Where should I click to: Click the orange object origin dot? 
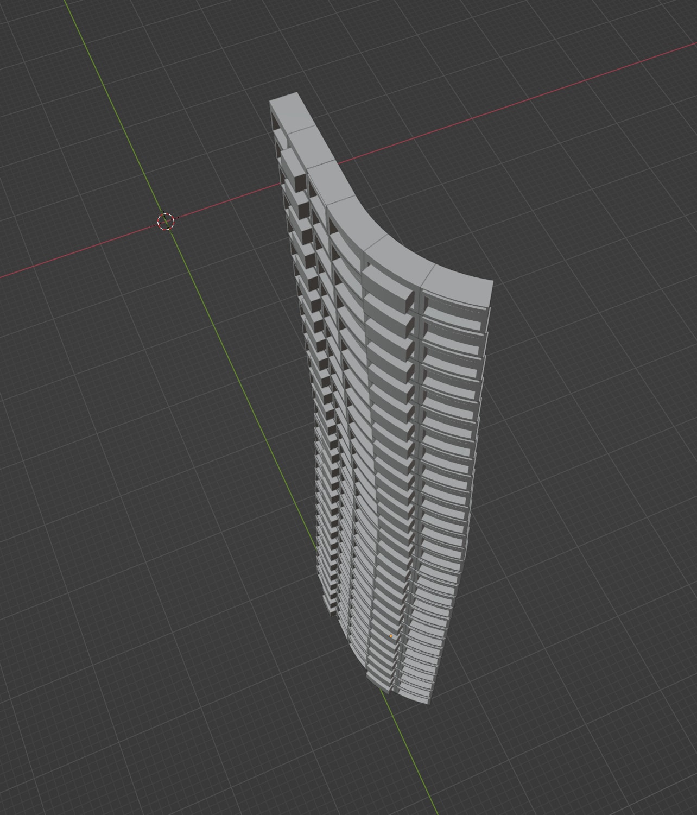pos(391,636)
